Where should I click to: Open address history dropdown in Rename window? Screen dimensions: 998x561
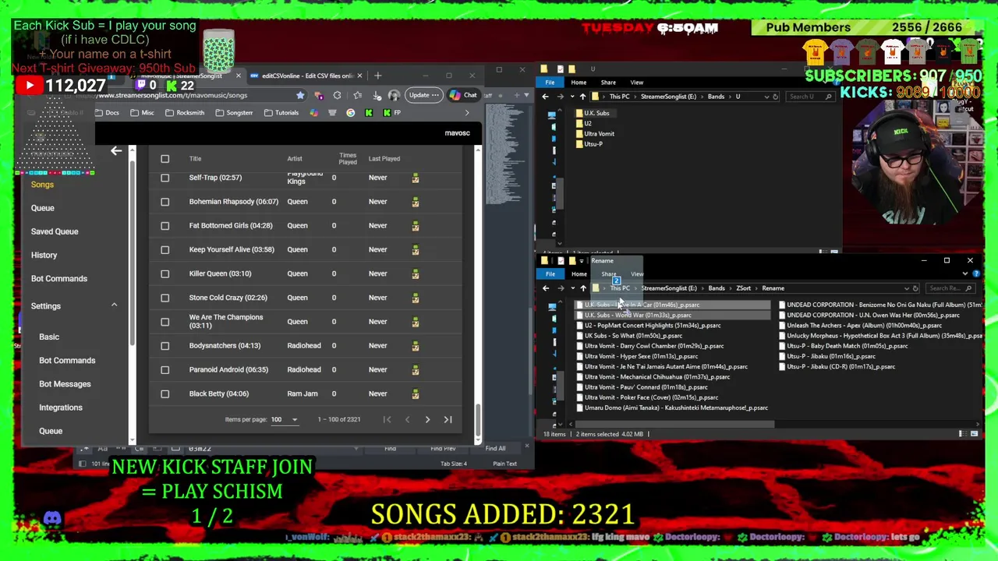(906, 288)
